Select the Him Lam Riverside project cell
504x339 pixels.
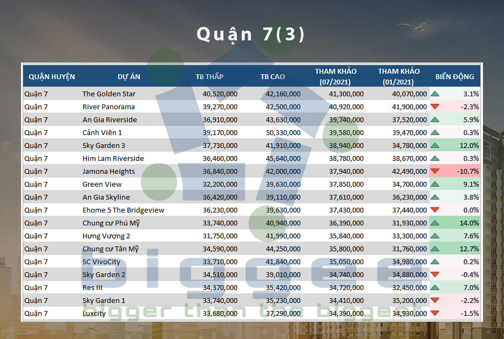pos(113,159)
